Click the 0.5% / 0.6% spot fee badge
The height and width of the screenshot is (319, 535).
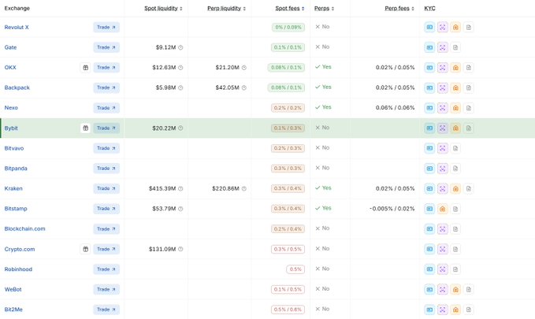point(288,310)
